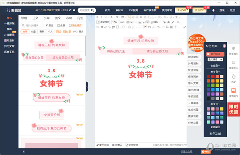
Task: Insert a horizontal line divider
Action: (x=160, y=22)
